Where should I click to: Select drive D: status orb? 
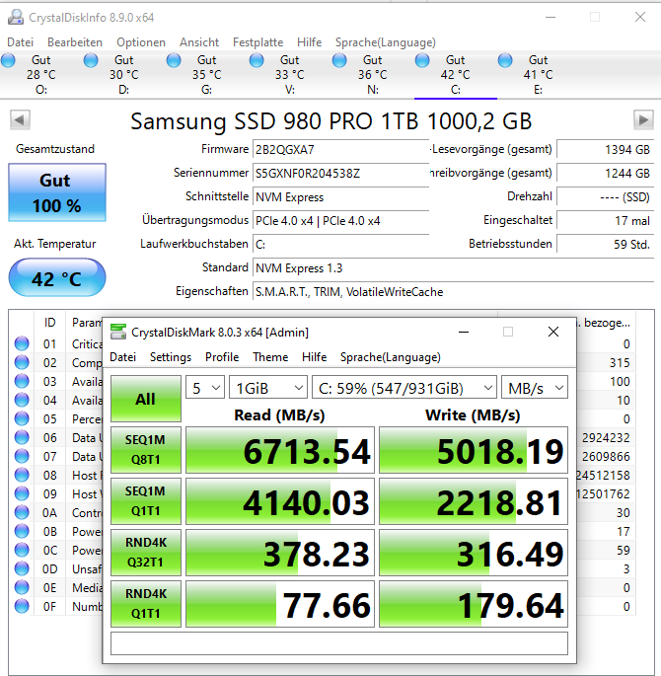click(x=91, y=60)
